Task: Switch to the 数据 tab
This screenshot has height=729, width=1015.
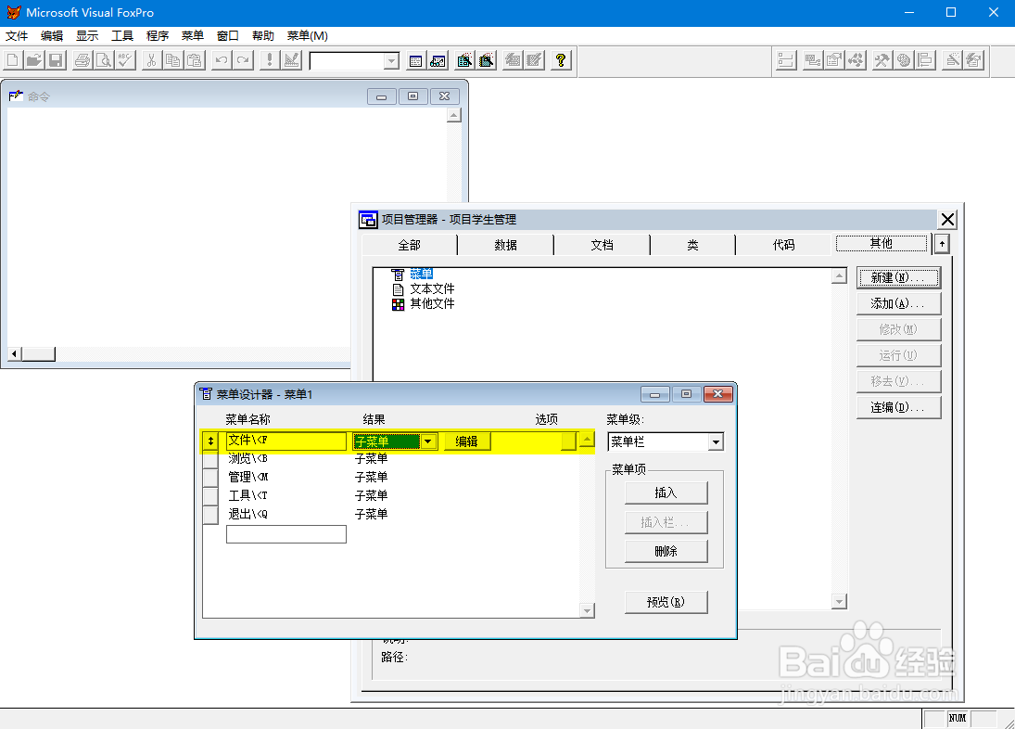Action: click(x=505, y=245)
